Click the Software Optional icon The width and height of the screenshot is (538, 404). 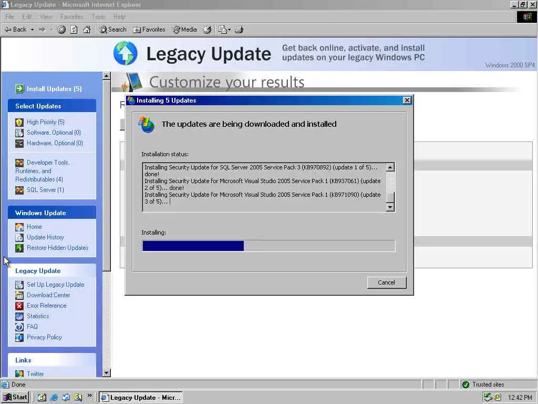pos(19,133)
